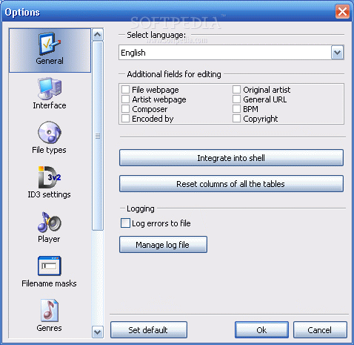Confirm with the Ok button
354x345 pixels.
click(261, 330)
